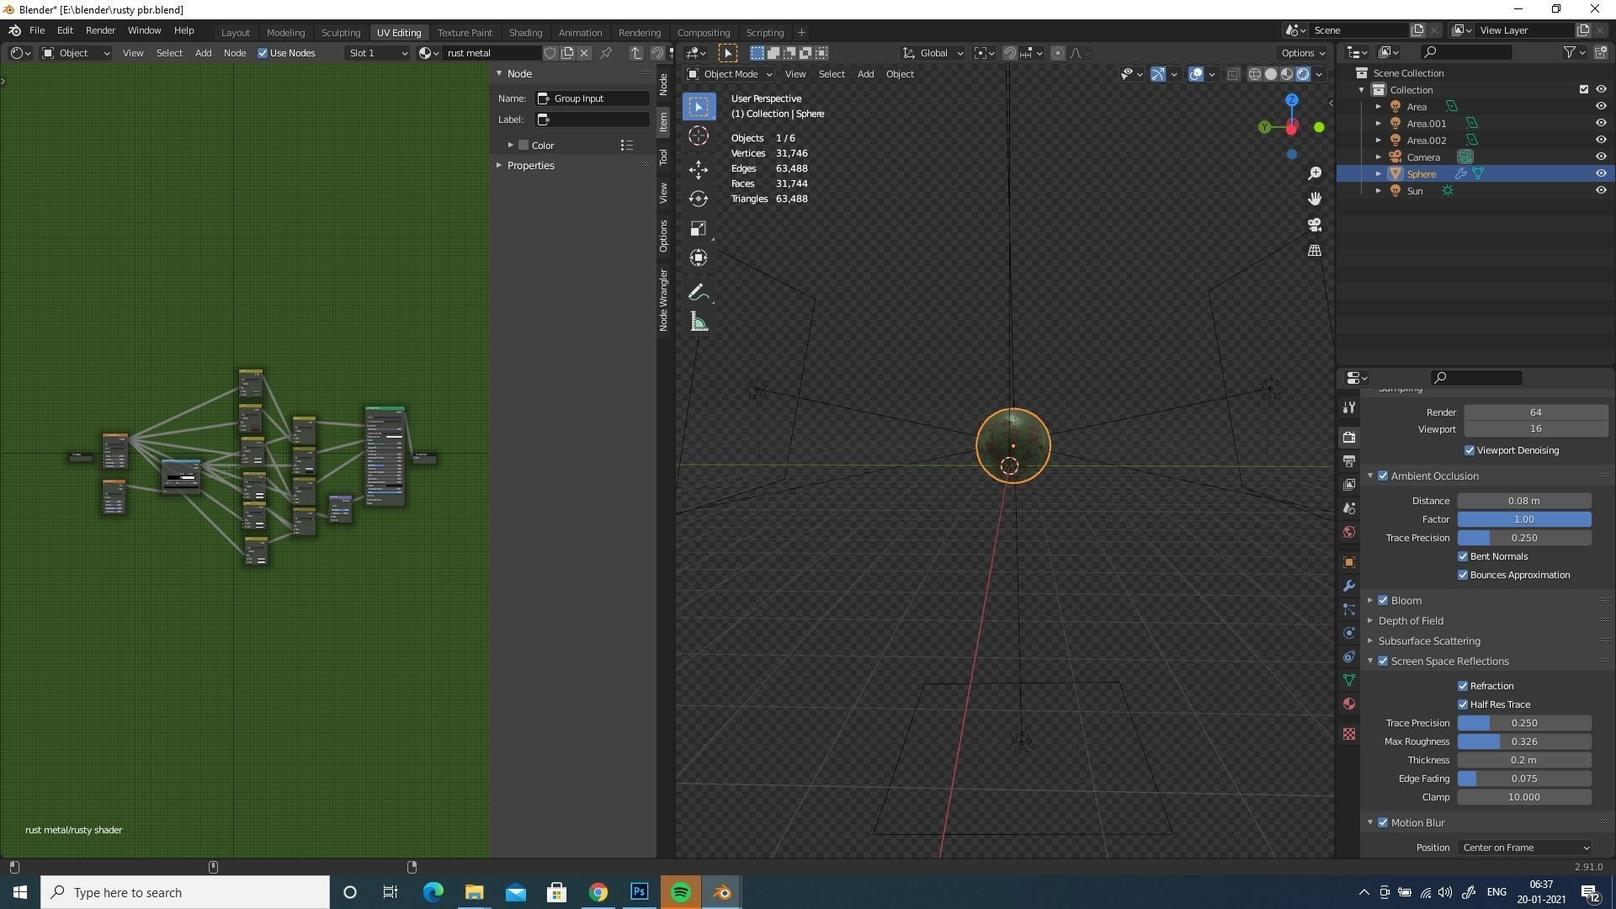Expand the Depth of Field panel
Screen dimensions: 1616x909
[x=1411, y=621]
